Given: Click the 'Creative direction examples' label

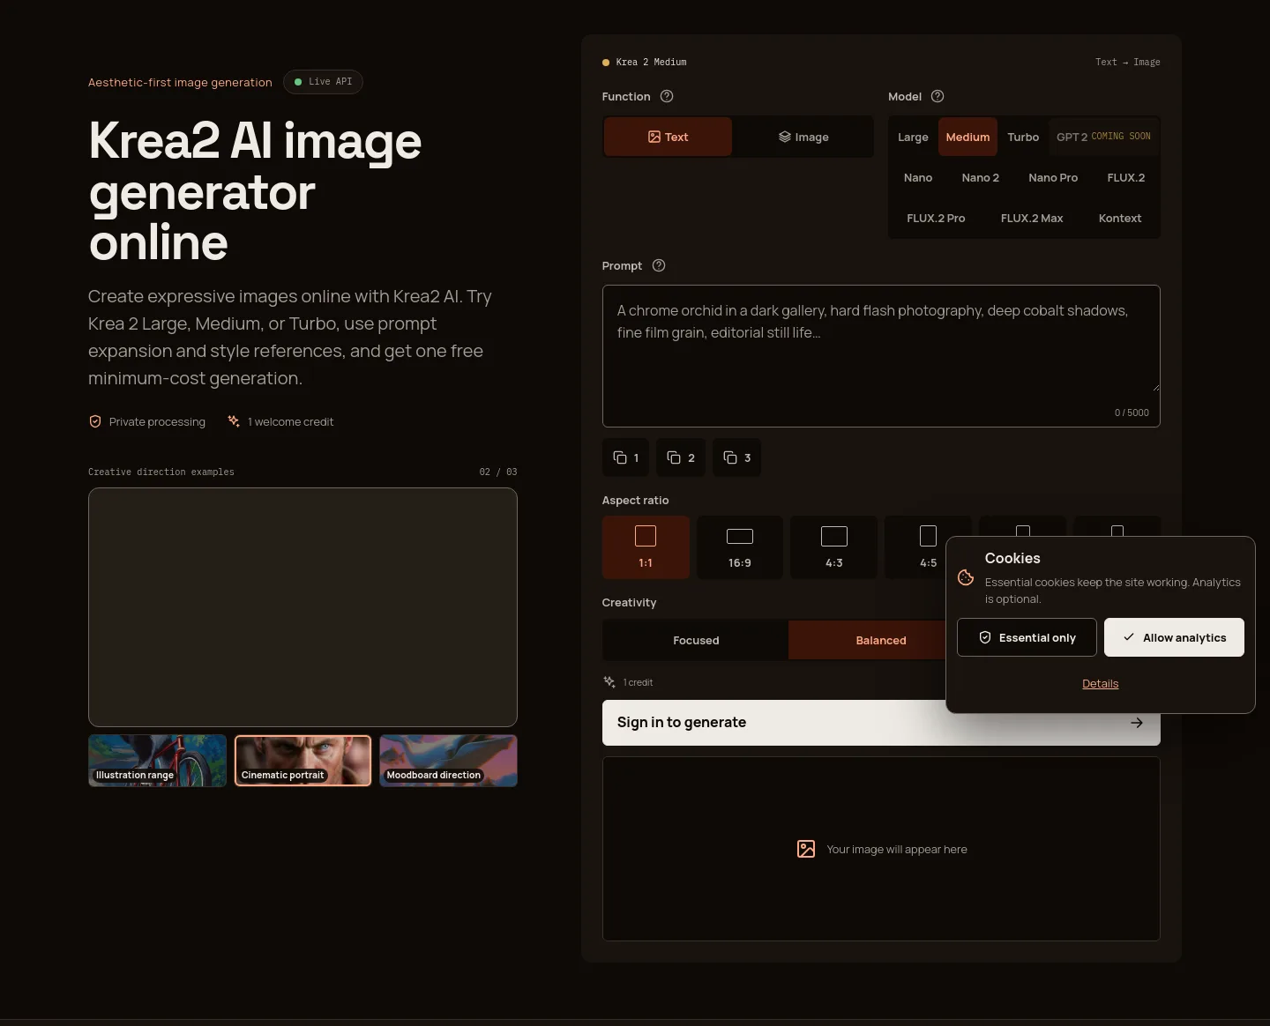Looking at the screenshot, I should pos(161,472).
